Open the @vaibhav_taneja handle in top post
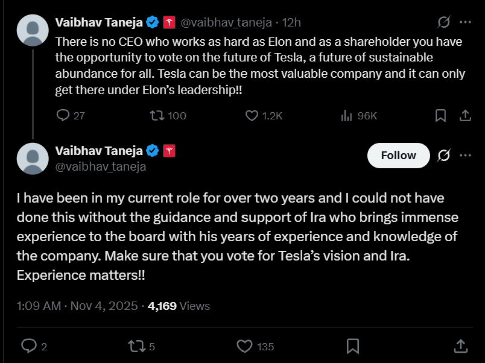This screenshot has width=485, height=363. coord(226,23)
